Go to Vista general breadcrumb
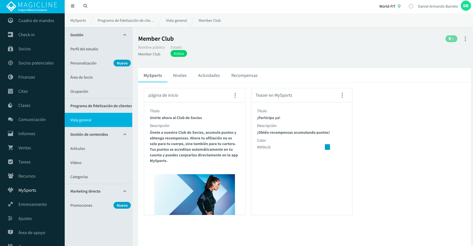473x246 pixels. point(176,20)
